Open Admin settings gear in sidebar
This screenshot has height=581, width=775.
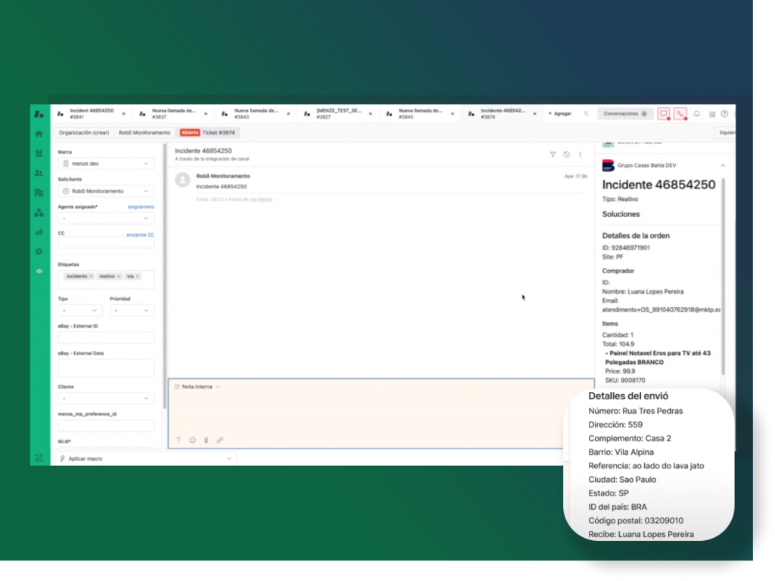(x=39, y=251)
